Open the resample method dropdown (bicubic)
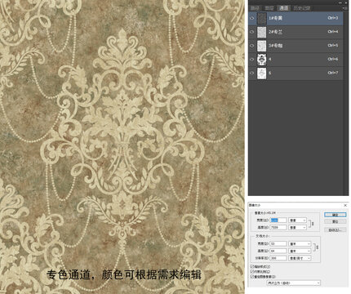The image size is (351, 294). click(x=294, y=283)
